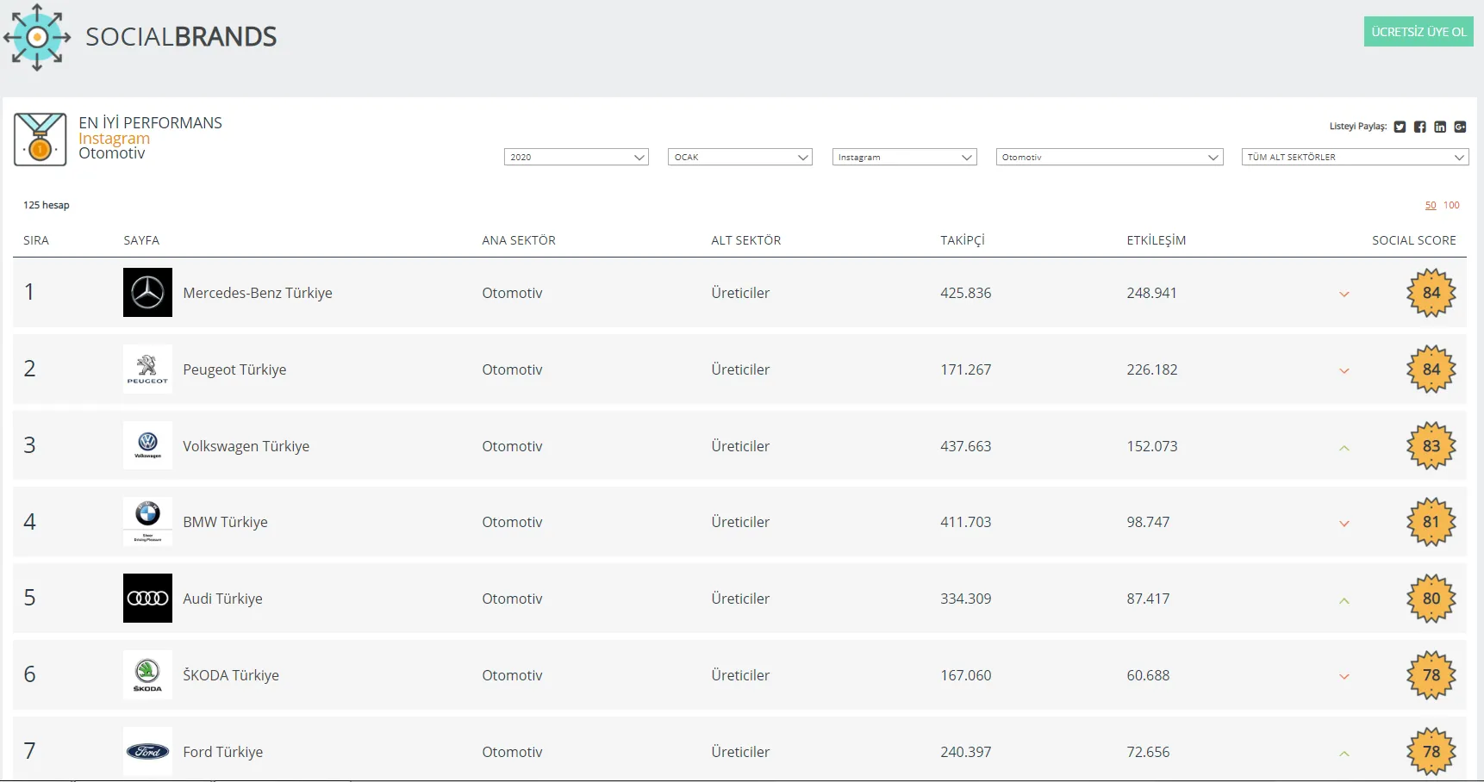Open ŠKODA Türkiye page link
1484x782 pixels.
(231, 675)
